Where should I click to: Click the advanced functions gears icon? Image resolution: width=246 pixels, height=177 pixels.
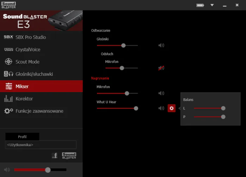pyautogui.click(x=9, y=111)
